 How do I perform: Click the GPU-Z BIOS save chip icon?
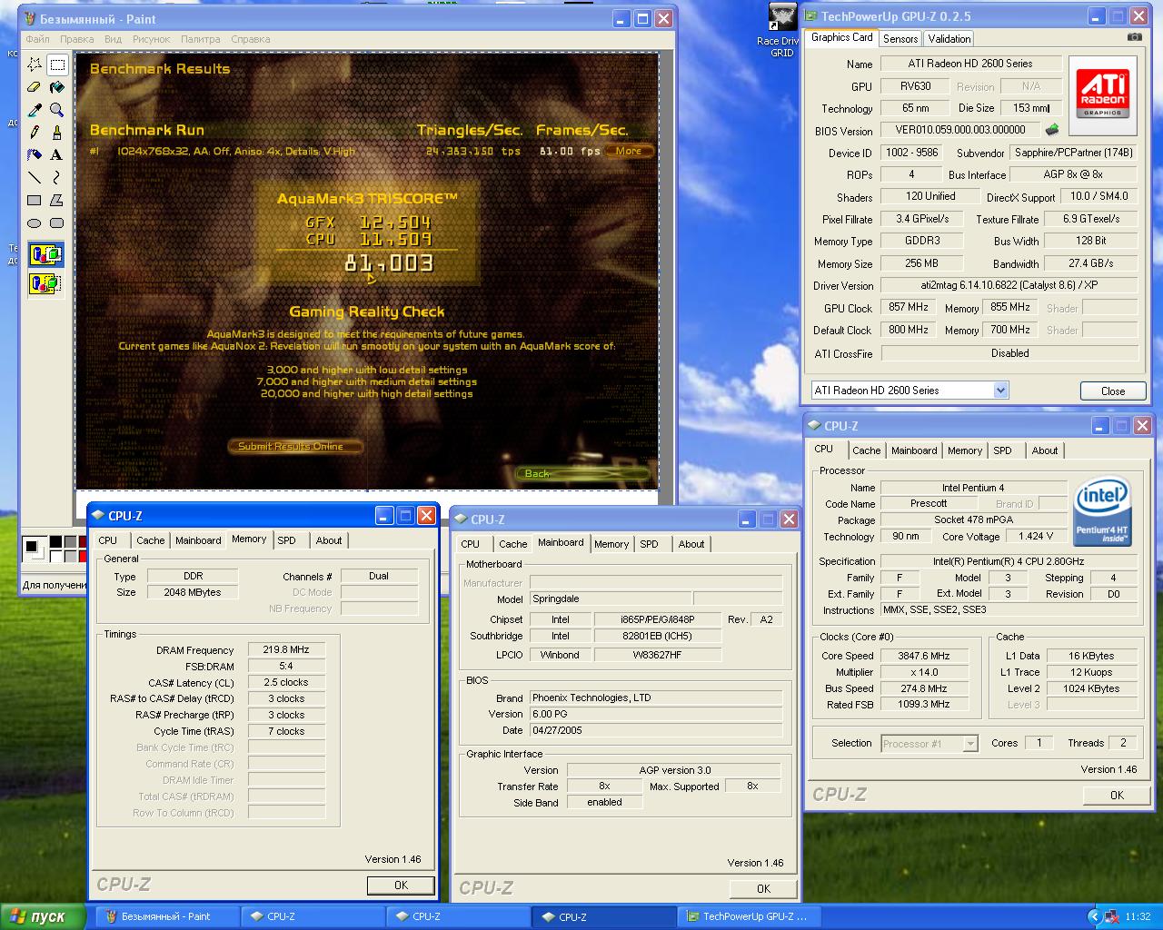(x=1052, y=130)
